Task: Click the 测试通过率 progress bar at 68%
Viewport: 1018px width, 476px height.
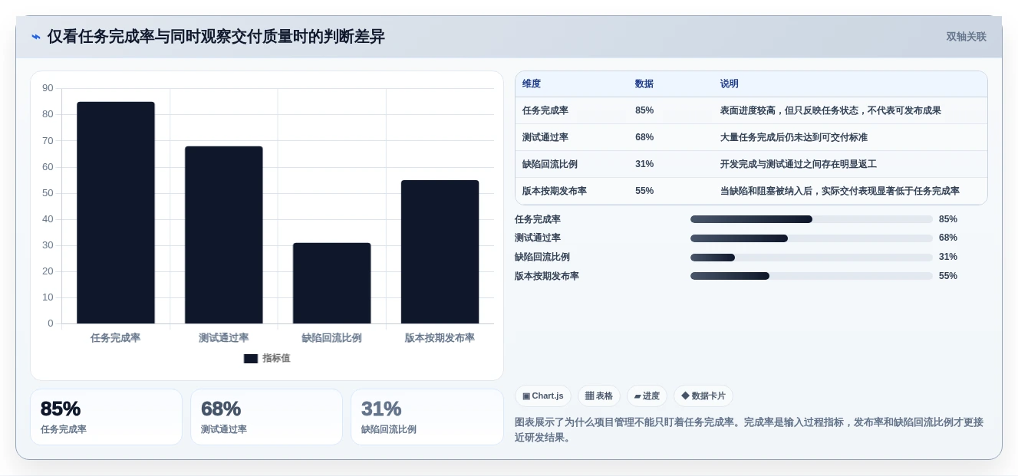Action: 812,238
